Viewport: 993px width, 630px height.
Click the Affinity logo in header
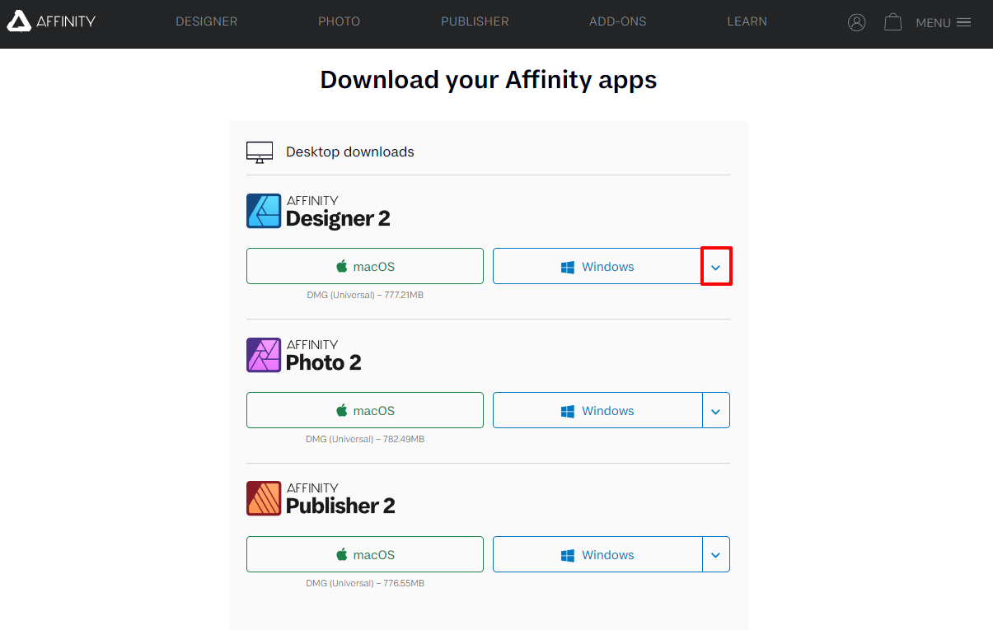pos(51,21)
